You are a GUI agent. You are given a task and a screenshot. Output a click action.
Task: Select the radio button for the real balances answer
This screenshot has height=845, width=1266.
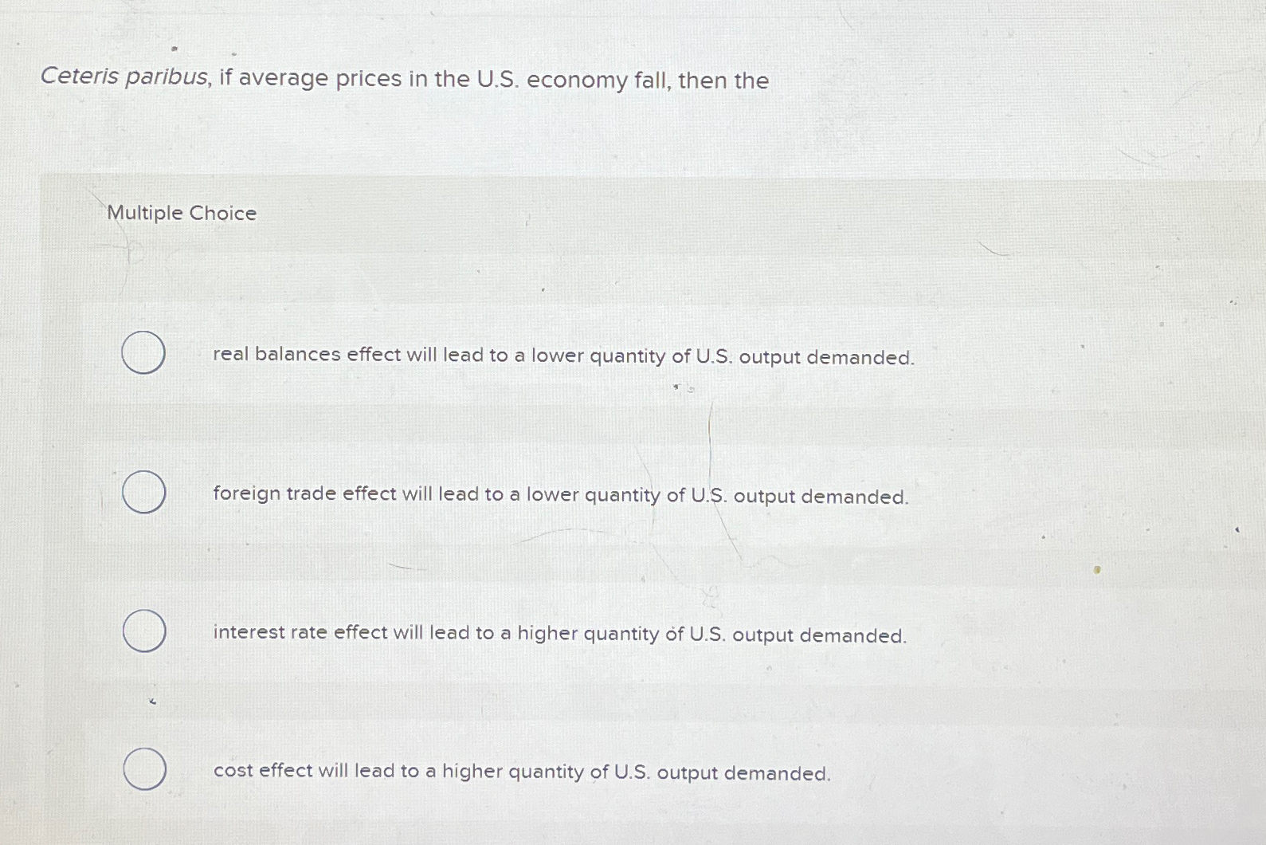(x=144, y=353)
